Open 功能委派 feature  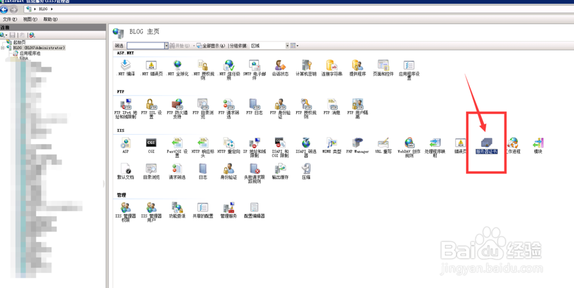click(x=178, y=210)
